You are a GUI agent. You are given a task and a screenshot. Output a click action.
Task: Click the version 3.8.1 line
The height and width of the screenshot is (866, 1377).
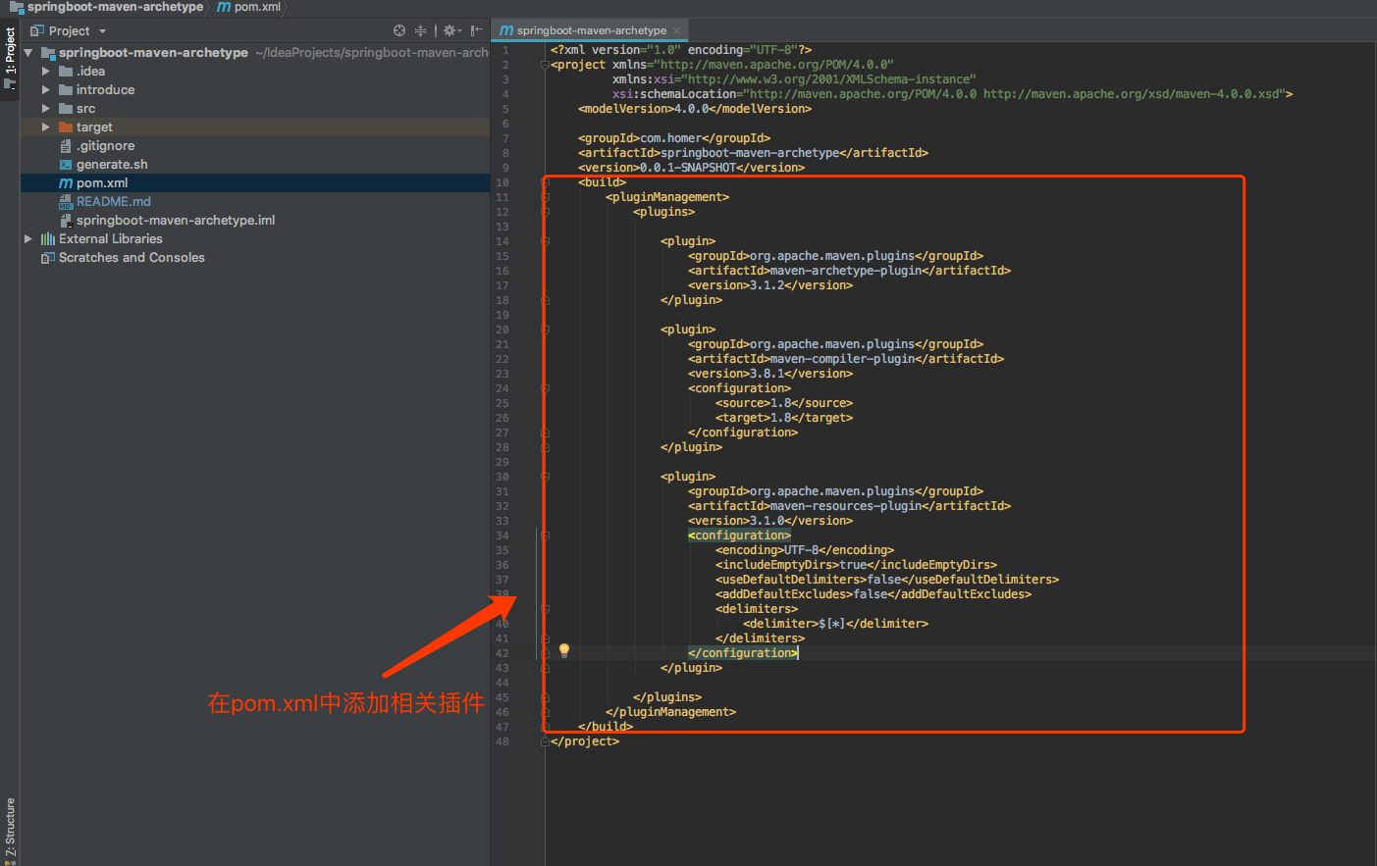click(770, 374)
